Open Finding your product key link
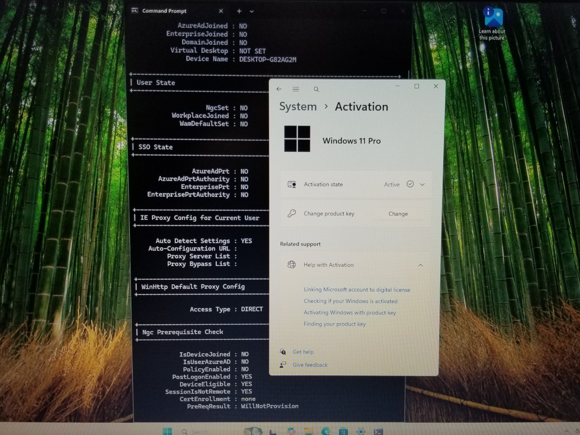580x435 pixels. [335, 324]
